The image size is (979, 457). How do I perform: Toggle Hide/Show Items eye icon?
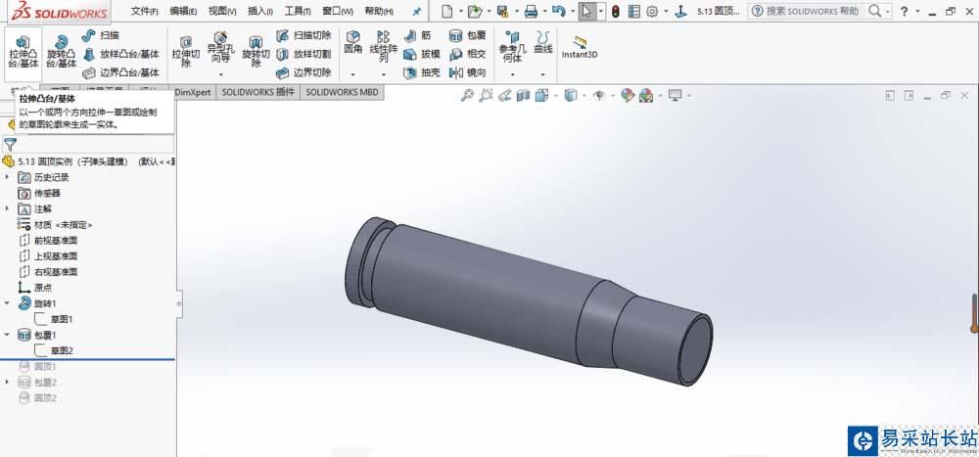click(599, 95)
